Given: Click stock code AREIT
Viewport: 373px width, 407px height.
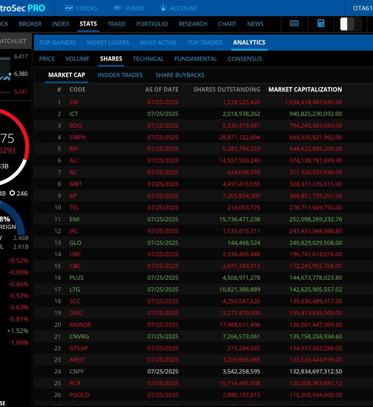Looking at the screenshot, I should 77,360.
